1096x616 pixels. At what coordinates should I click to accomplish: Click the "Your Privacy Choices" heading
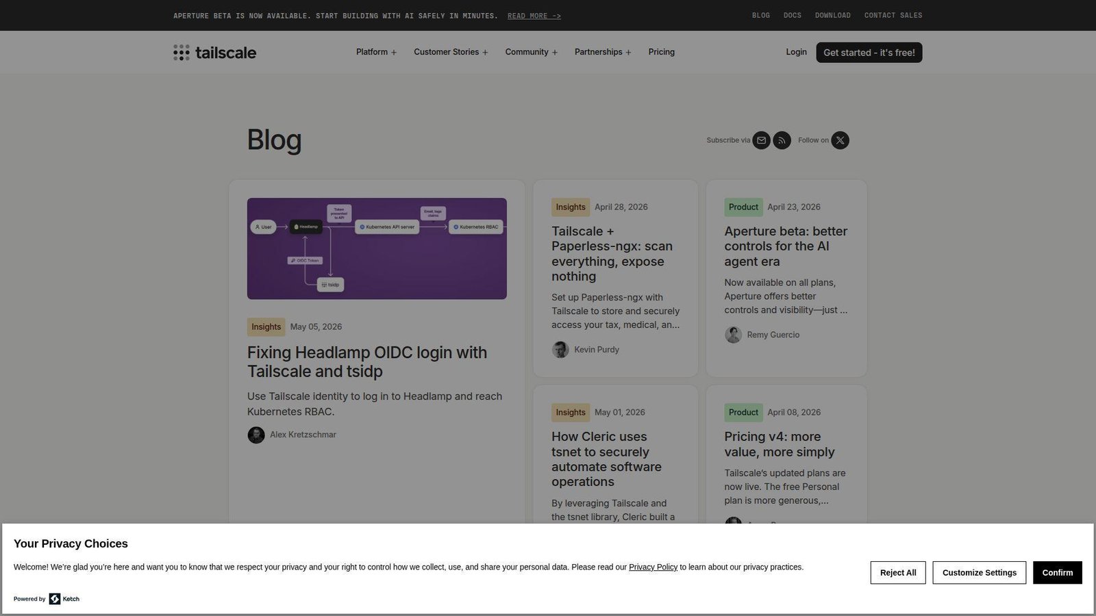pos(71,544)
